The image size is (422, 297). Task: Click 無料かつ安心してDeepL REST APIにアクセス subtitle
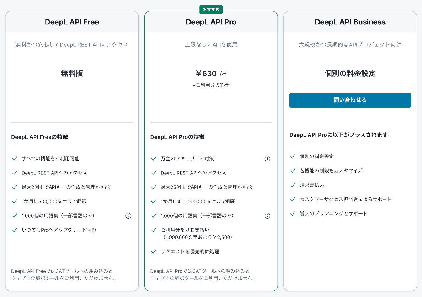point(72,45)
